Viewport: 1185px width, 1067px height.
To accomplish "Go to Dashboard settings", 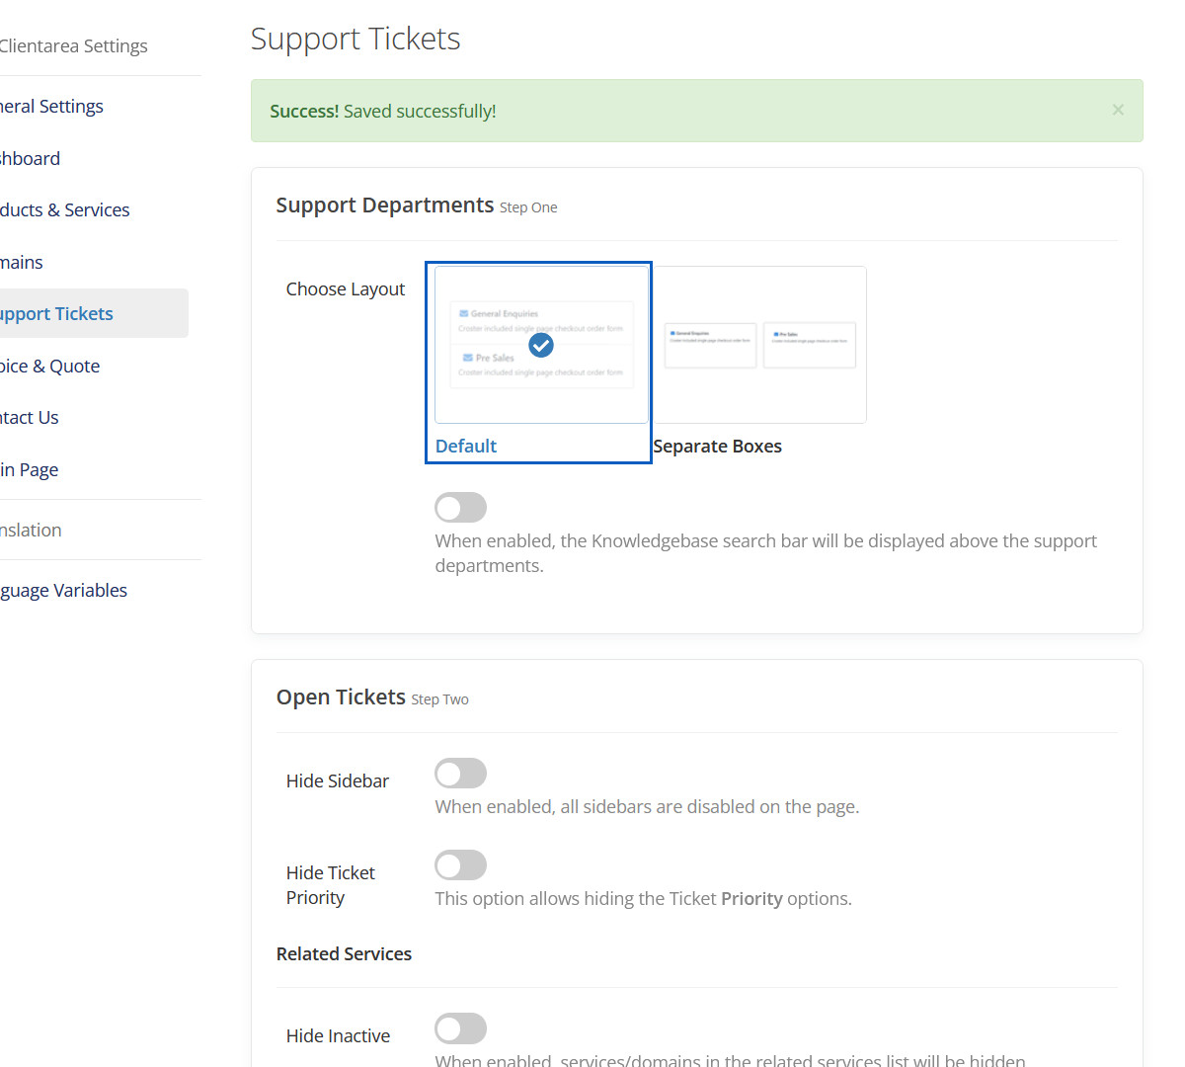I will point(31,159).
